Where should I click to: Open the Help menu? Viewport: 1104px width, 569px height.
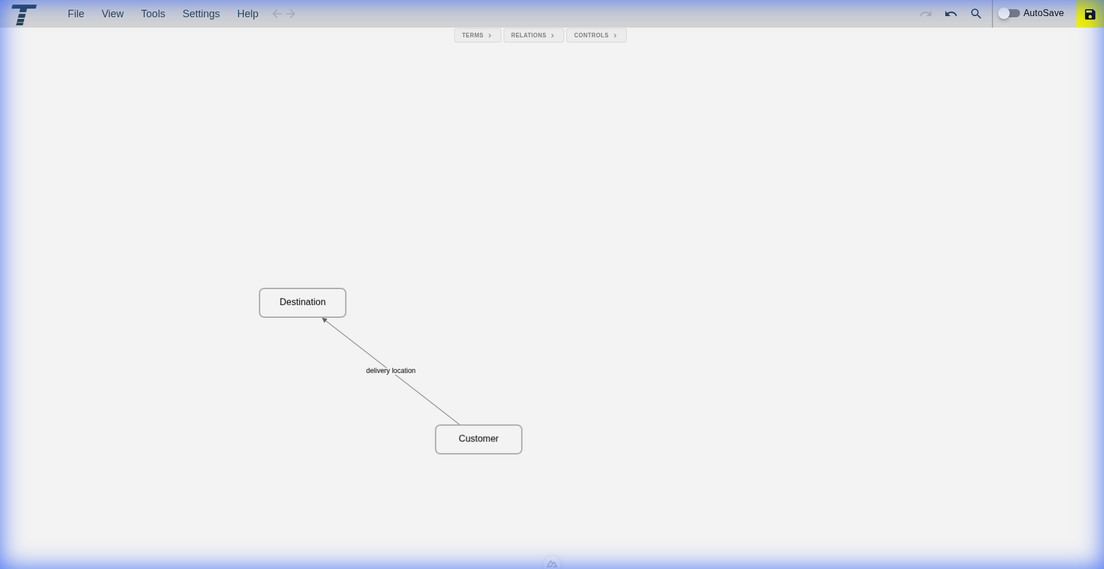click(247, 14)
